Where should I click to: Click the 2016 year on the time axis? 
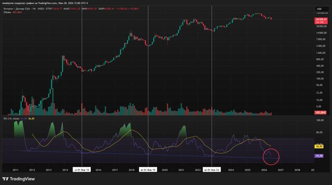click(98, 170)
